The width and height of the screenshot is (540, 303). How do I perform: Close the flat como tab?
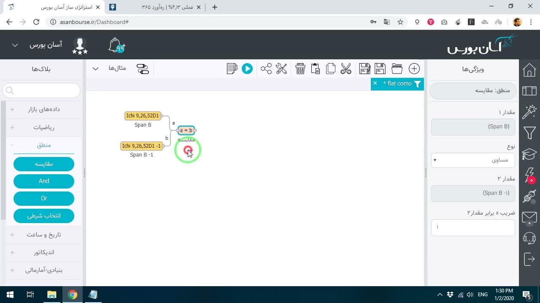point(375,83)
